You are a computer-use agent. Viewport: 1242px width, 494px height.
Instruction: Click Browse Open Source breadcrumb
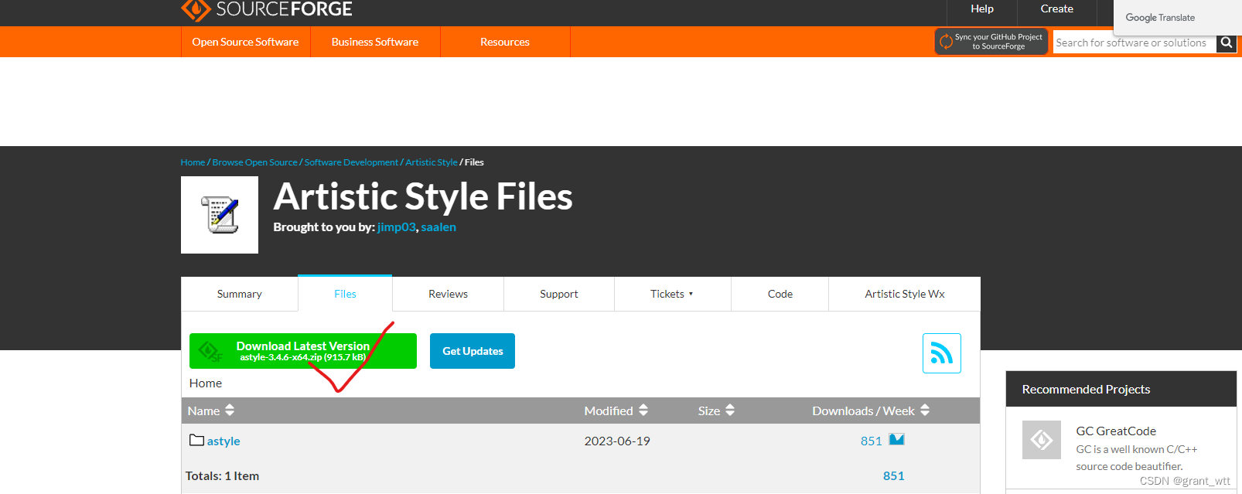pyautogui.click(x=254, y=162)
